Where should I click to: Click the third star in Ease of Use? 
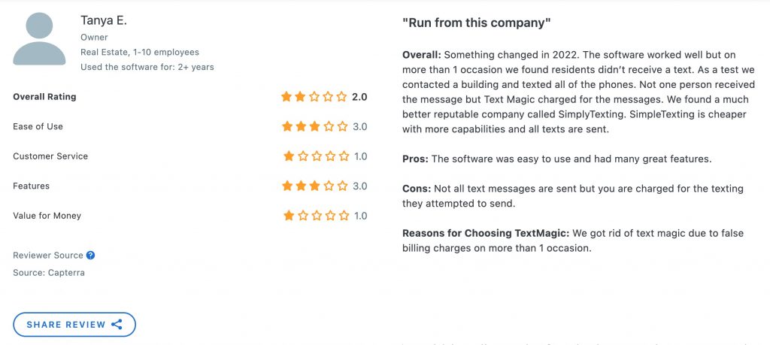pyautogui.click(x=315, y=126)
